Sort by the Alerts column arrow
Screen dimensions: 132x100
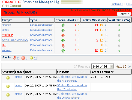point(78,20)
